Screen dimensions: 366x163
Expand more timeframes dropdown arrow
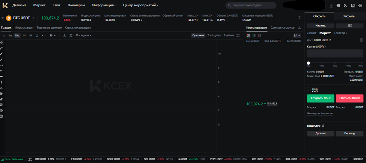pos(42,36)
